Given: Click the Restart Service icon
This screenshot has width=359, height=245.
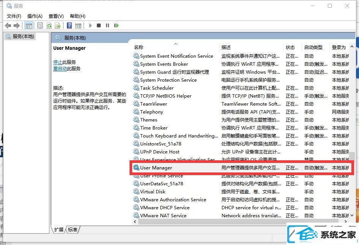Looking at the screenshot, I should coord(116,25).
